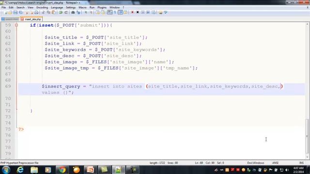310x174 pixels.
Task: Click the Close All toolbar icon
Action: point(31,13)
